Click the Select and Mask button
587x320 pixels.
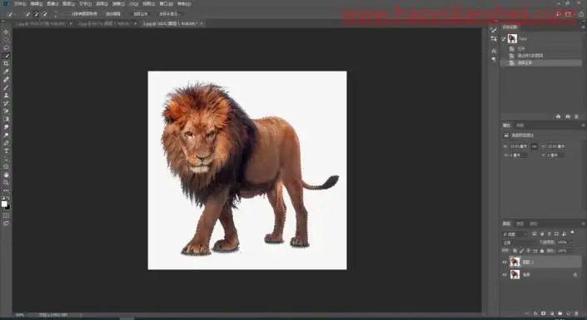(170, 14)
